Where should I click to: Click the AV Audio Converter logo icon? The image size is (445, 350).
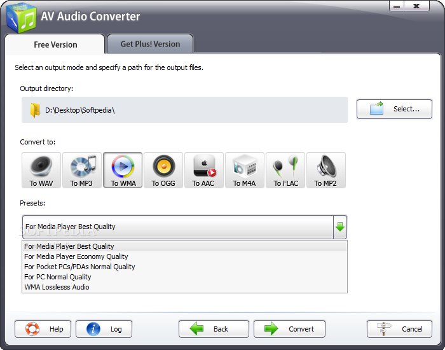click(21, 18)
